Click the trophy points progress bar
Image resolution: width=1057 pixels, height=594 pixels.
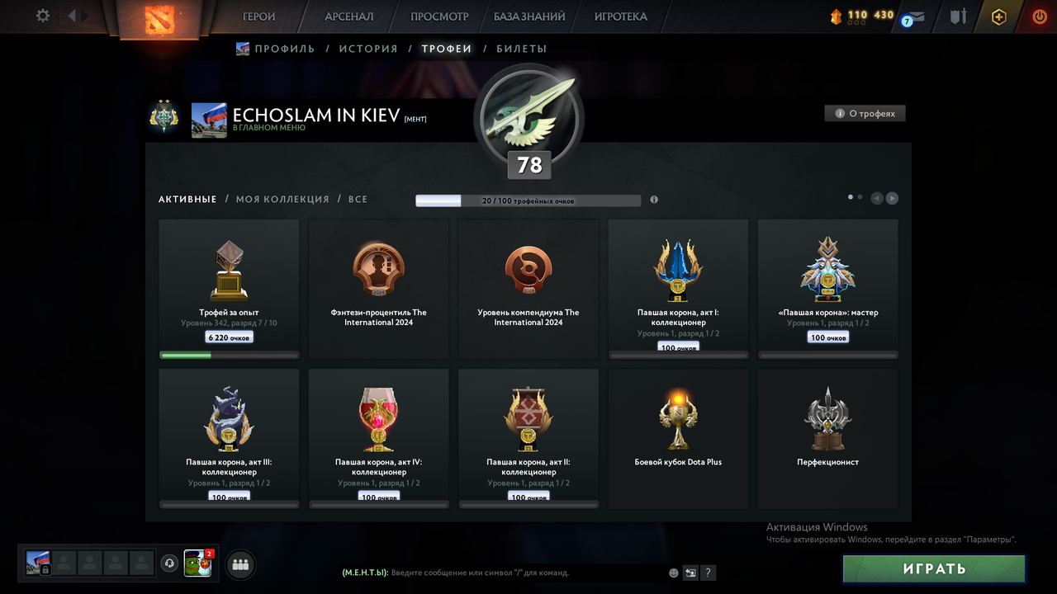tap(528, 200)
